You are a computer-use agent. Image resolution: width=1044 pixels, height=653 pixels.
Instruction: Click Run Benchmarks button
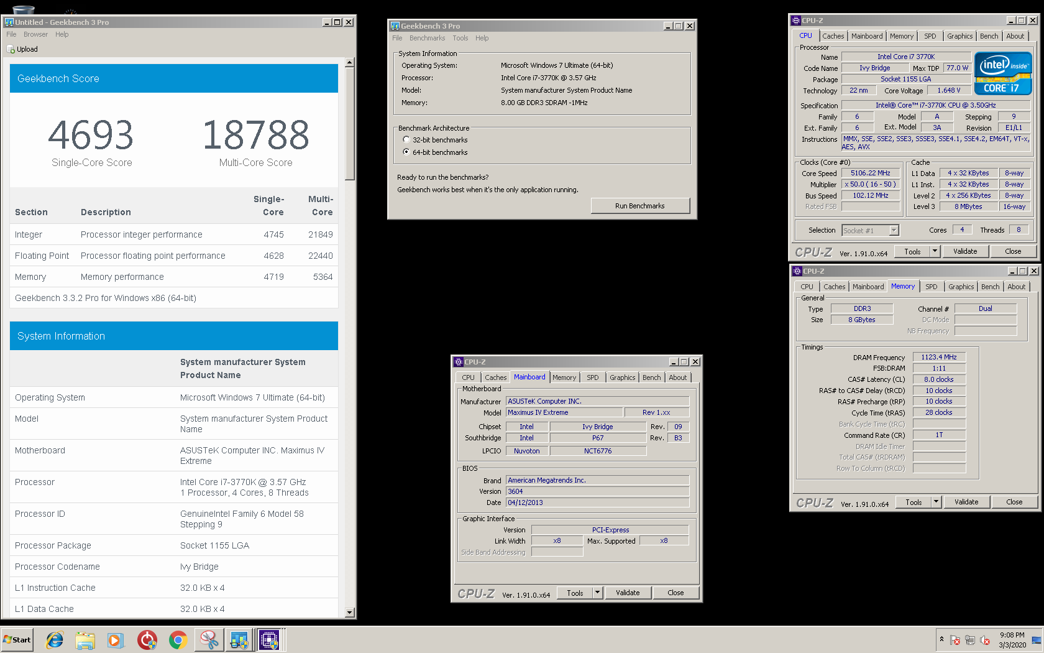click(x=640, y=206)
